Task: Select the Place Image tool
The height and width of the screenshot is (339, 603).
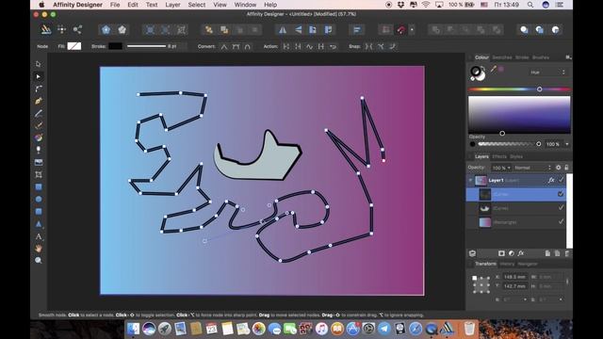Action: pyautogui.click(x=38, y=162)
